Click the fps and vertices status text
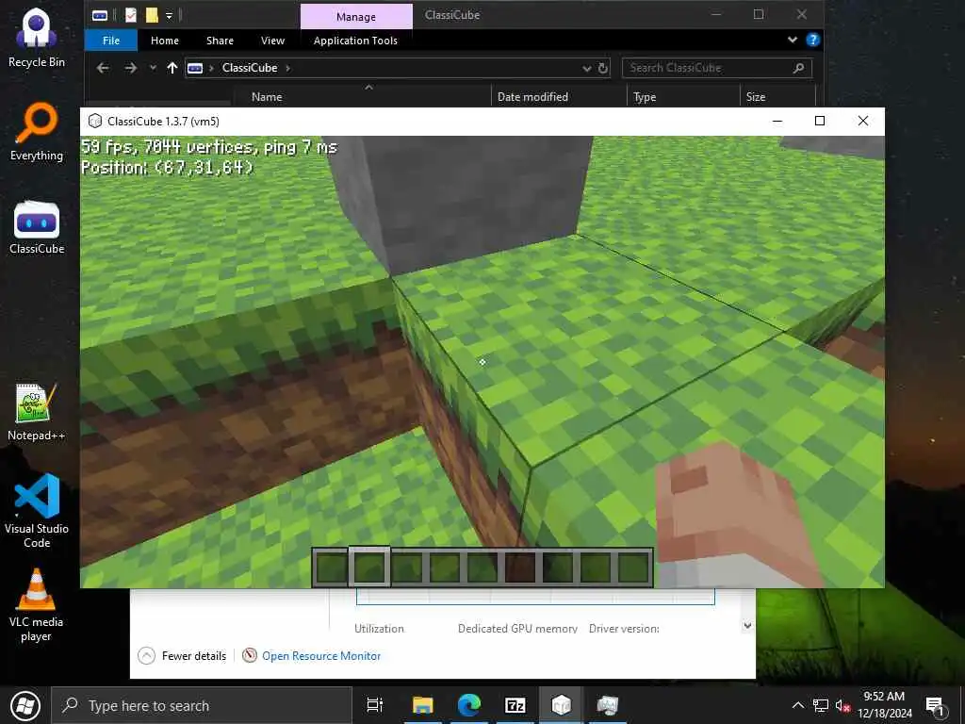 point(209,146)
